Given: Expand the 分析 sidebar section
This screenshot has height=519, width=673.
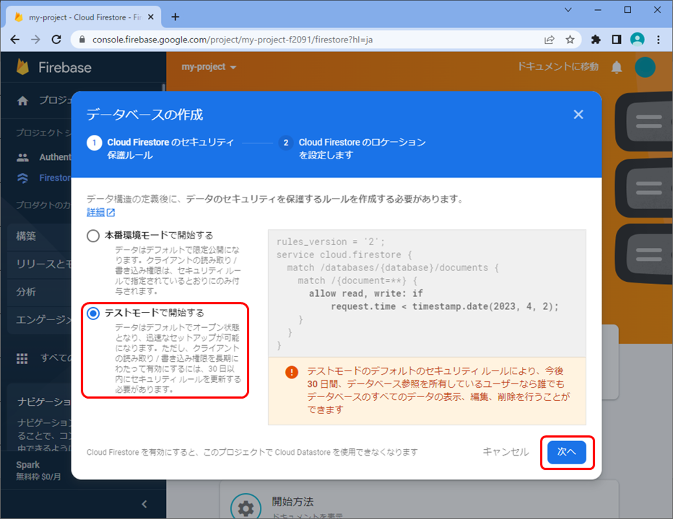Looking at the screenshot, I should pos(39,292).
